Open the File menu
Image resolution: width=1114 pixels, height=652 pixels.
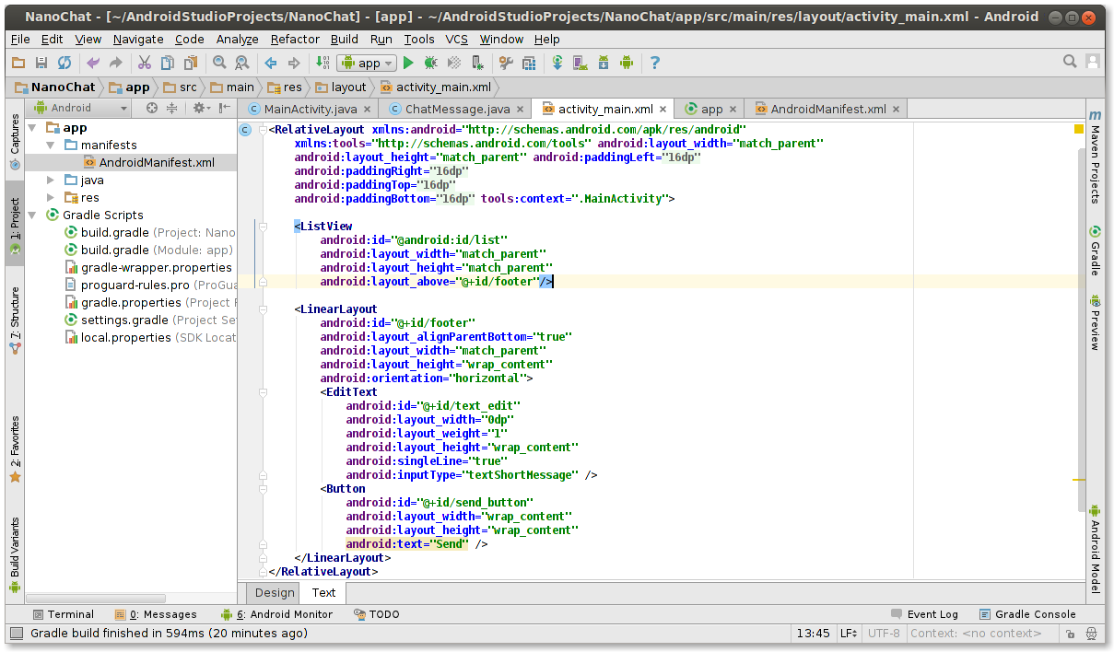(x=20, y=39)
